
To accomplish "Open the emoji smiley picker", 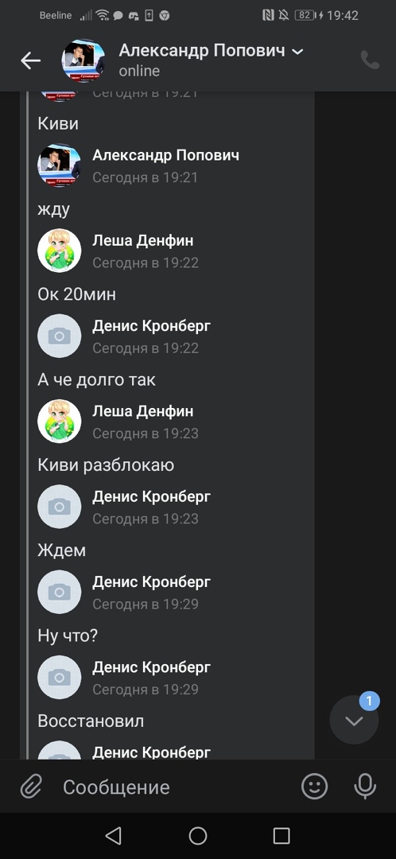I will [315, 787].
